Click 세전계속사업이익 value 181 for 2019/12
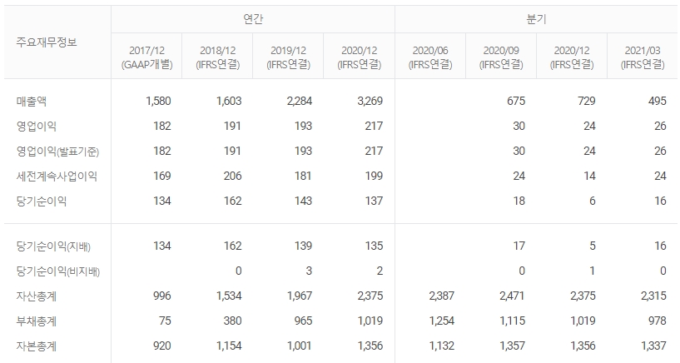Screen dimensions: 680x363 tap(303, 176)
